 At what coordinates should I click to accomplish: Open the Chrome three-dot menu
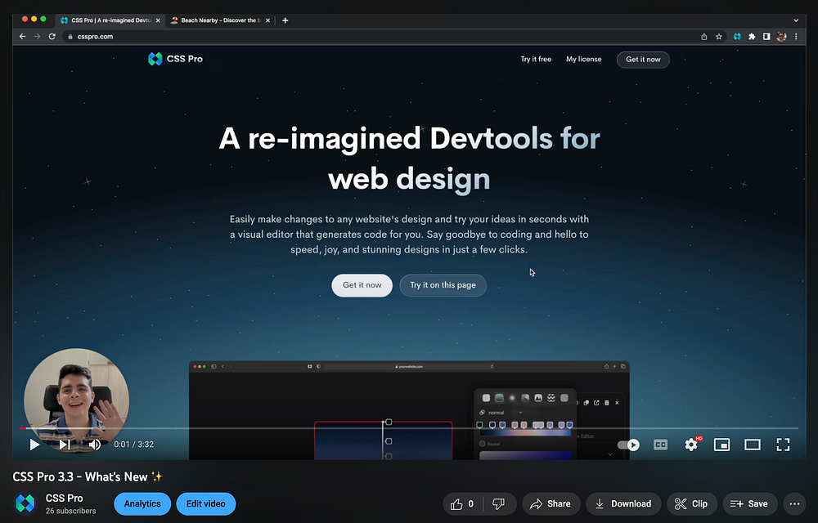796,37
